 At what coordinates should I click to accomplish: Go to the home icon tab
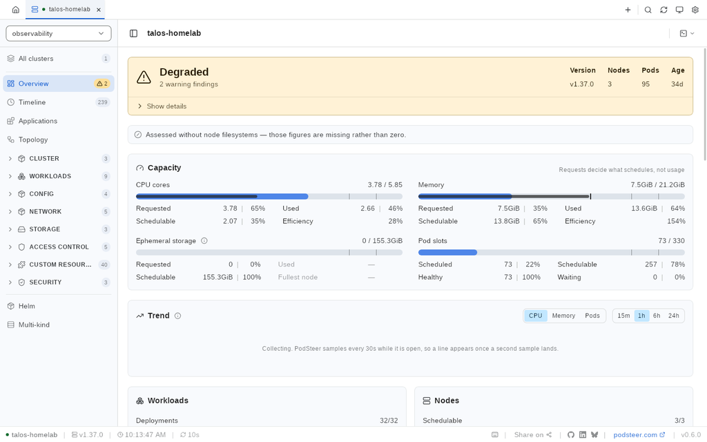click(16, 10)
